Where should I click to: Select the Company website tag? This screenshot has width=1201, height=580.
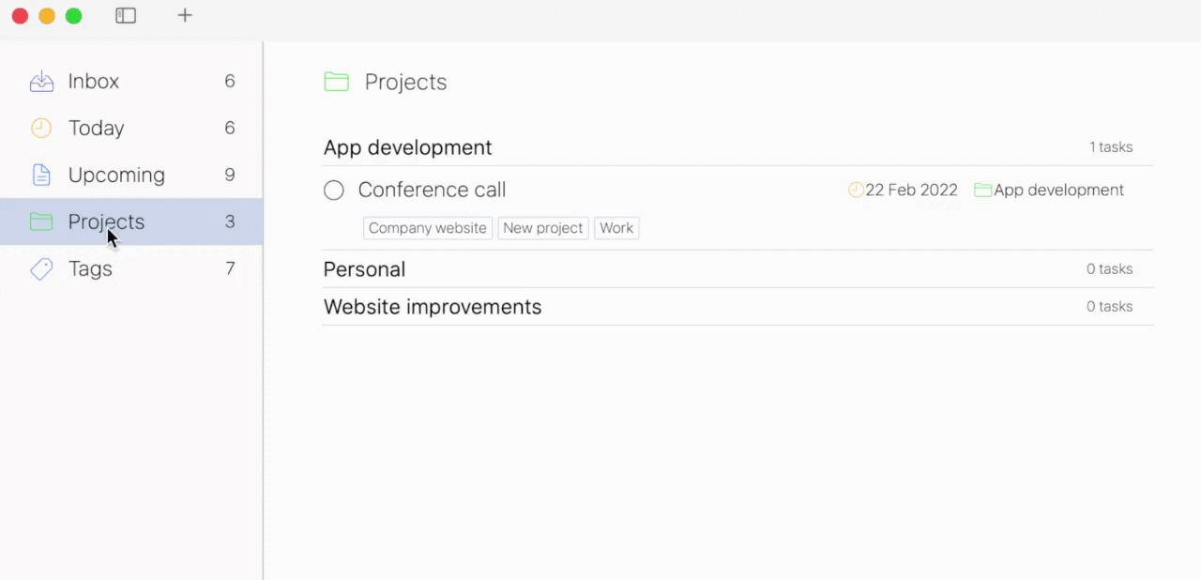[428, 228]
